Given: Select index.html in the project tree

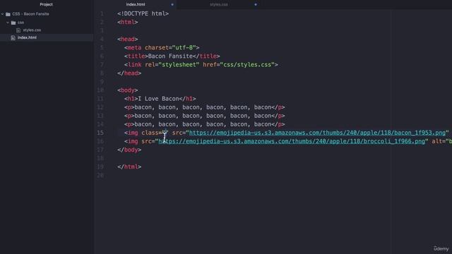Looking at the screenshot, I should [27, 37].
